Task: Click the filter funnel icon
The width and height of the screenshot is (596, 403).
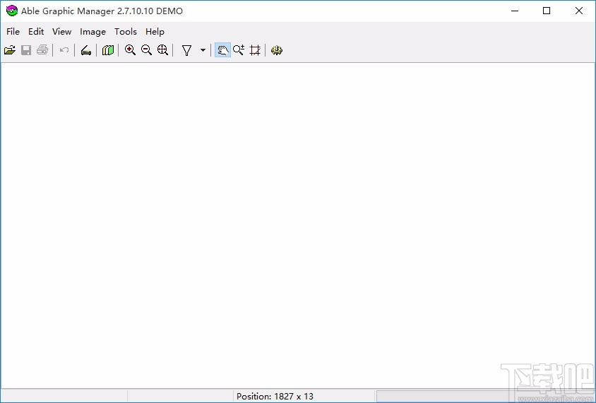Action: click(x=186, y=50)
